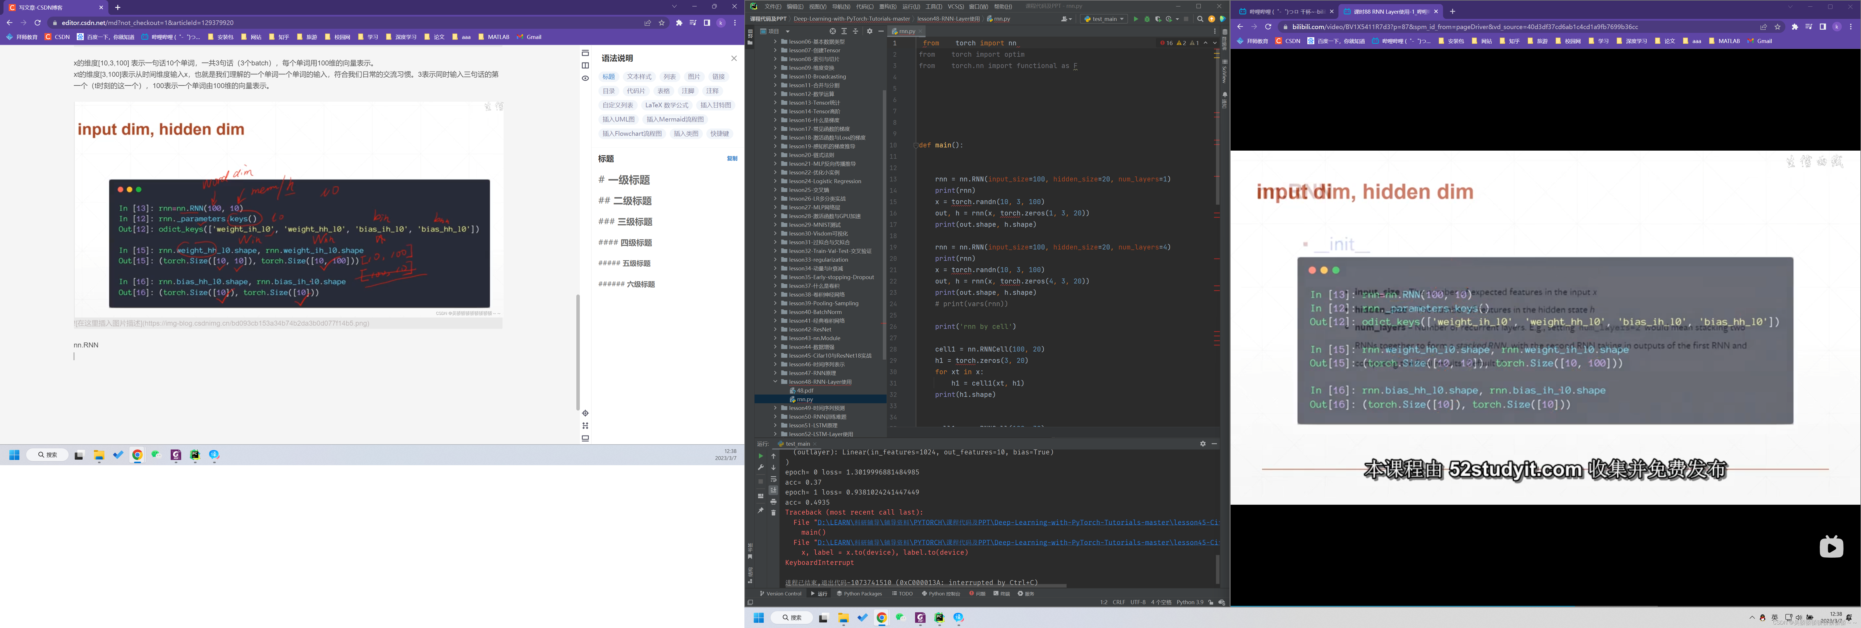Collapse lesson48-RNN-Layer使用 folder
Image resolution: width=1861 pixels, height=628 pixels.
[x=775, y=381]
